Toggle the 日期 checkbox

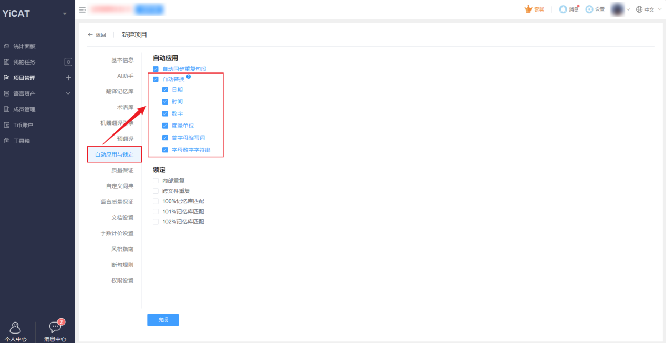click(x=165, y=90)
